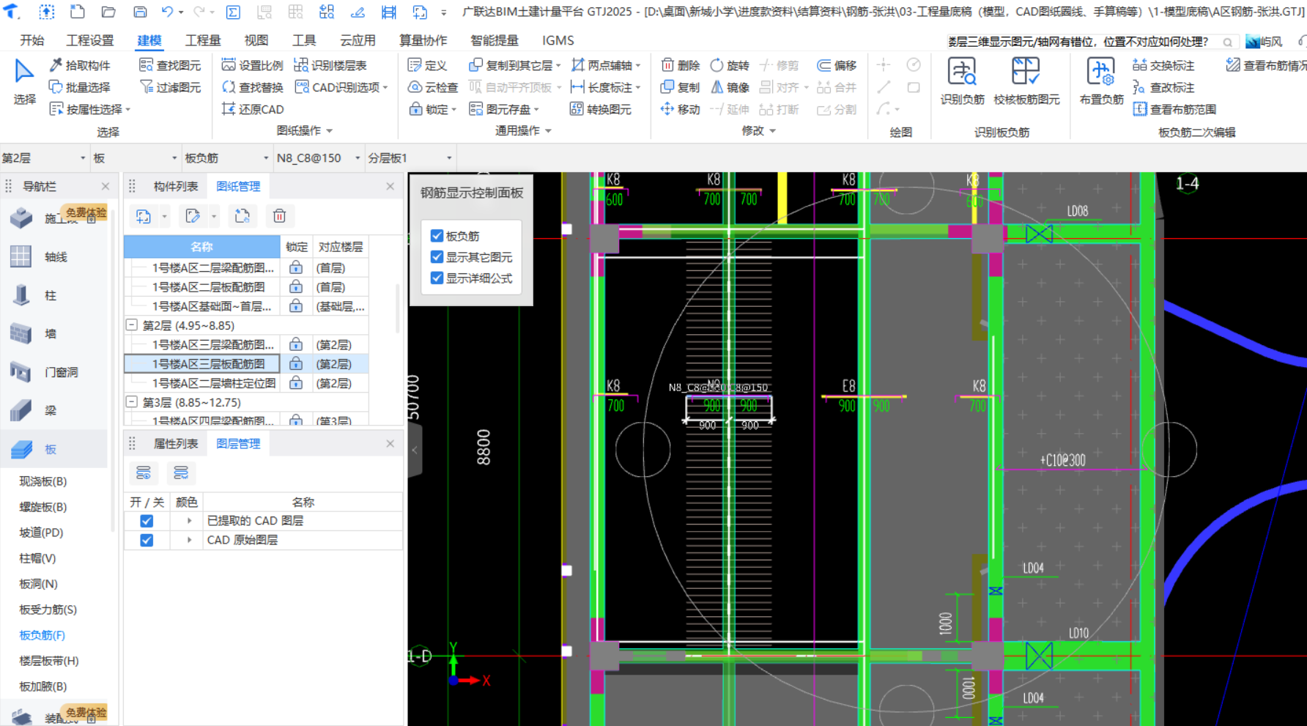Click 查看布筋范围 tool

coord(1174,109)
